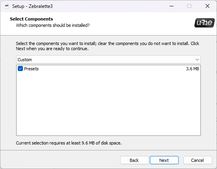Viewport: 217px width, 169px height.
Task: Click the 3.6 MB size of Presets
Action: [192, 69]
